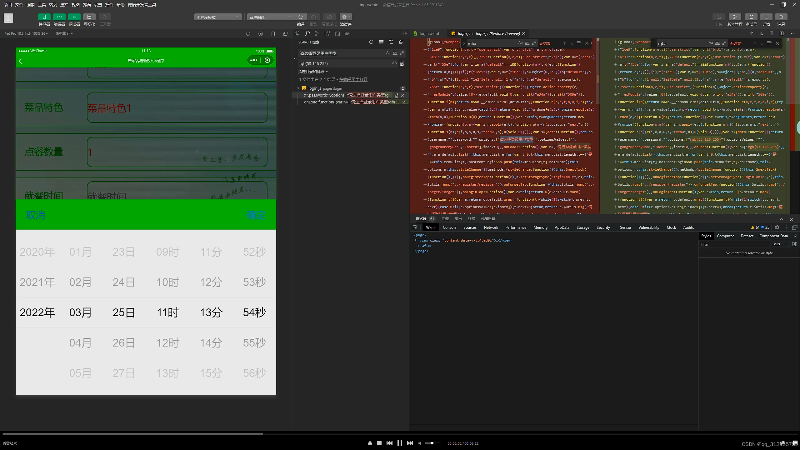Click the compile (编译) refresh icon
800x450 pixels.
click(x=301, y=17)
